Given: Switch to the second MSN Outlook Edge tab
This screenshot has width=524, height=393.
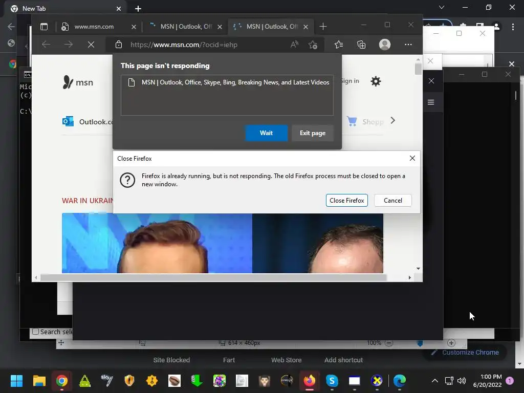Looking at the screenshot, I should tap(186, 27).
